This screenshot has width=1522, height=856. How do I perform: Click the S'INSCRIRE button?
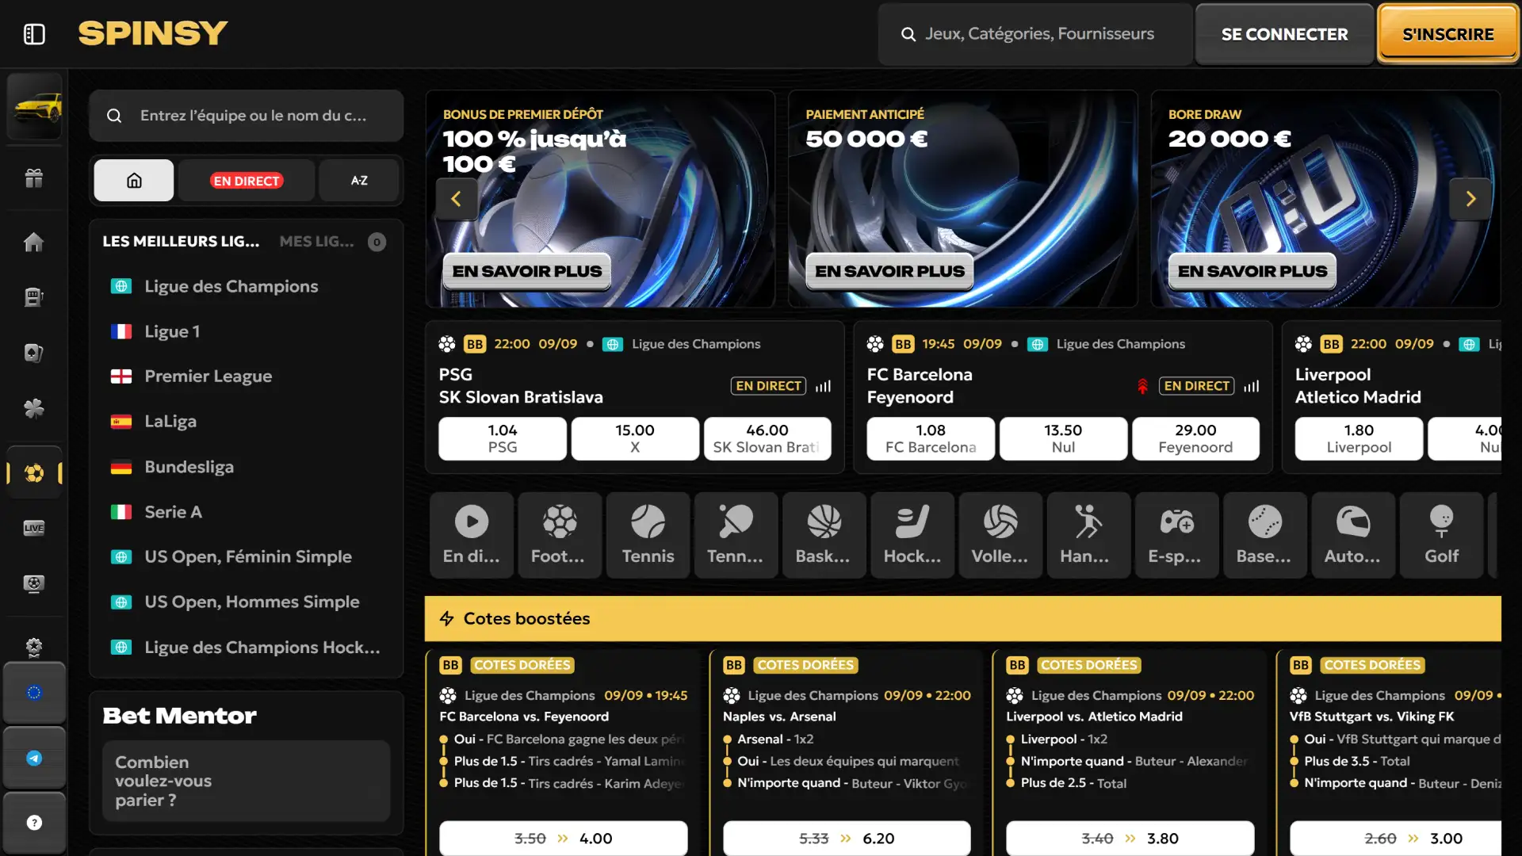(x=1447, y=34)
